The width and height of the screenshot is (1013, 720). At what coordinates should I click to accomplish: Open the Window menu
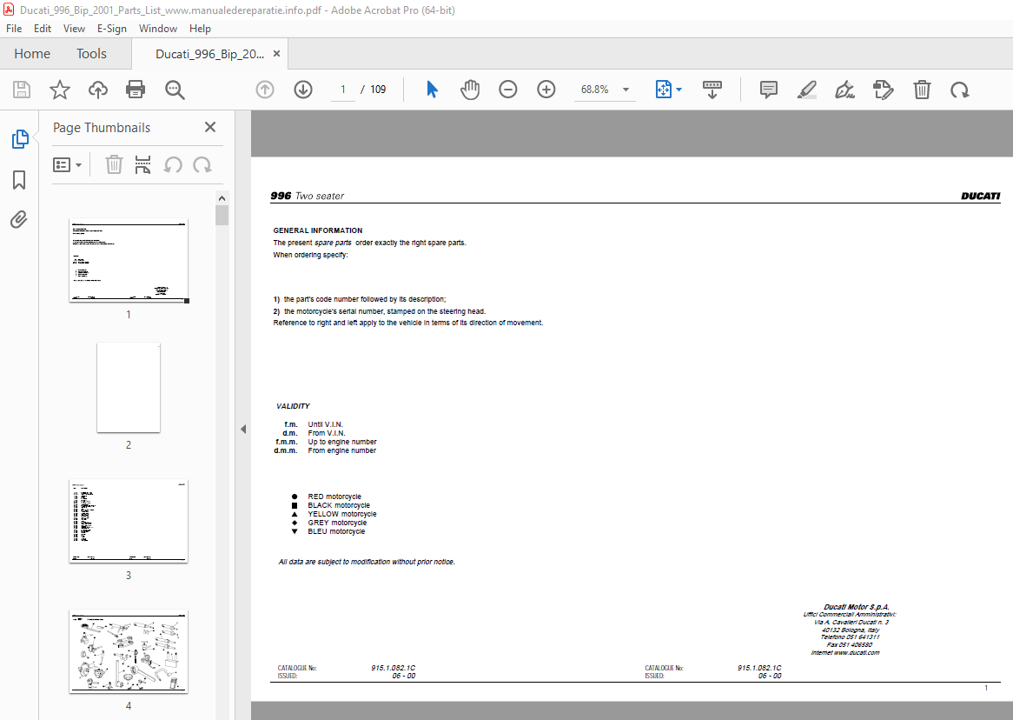coord(157,29)
